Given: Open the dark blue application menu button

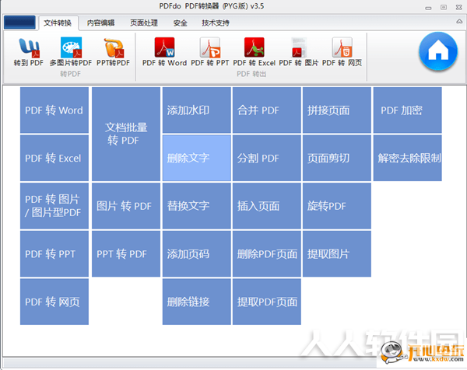Looking at the screenshot, I should coord(19,23).
